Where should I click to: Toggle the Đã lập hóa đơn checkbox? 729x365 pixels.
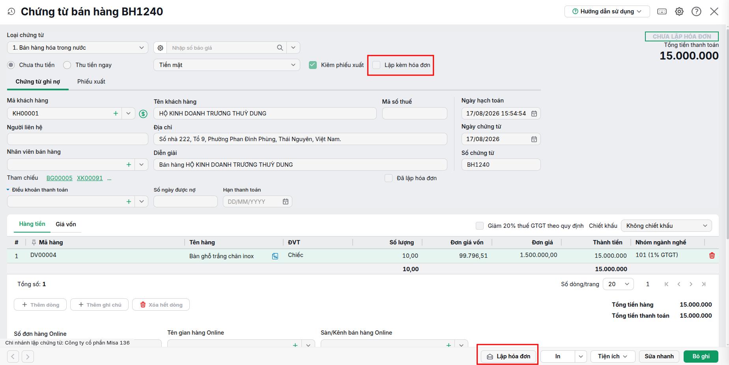point(389,178)
